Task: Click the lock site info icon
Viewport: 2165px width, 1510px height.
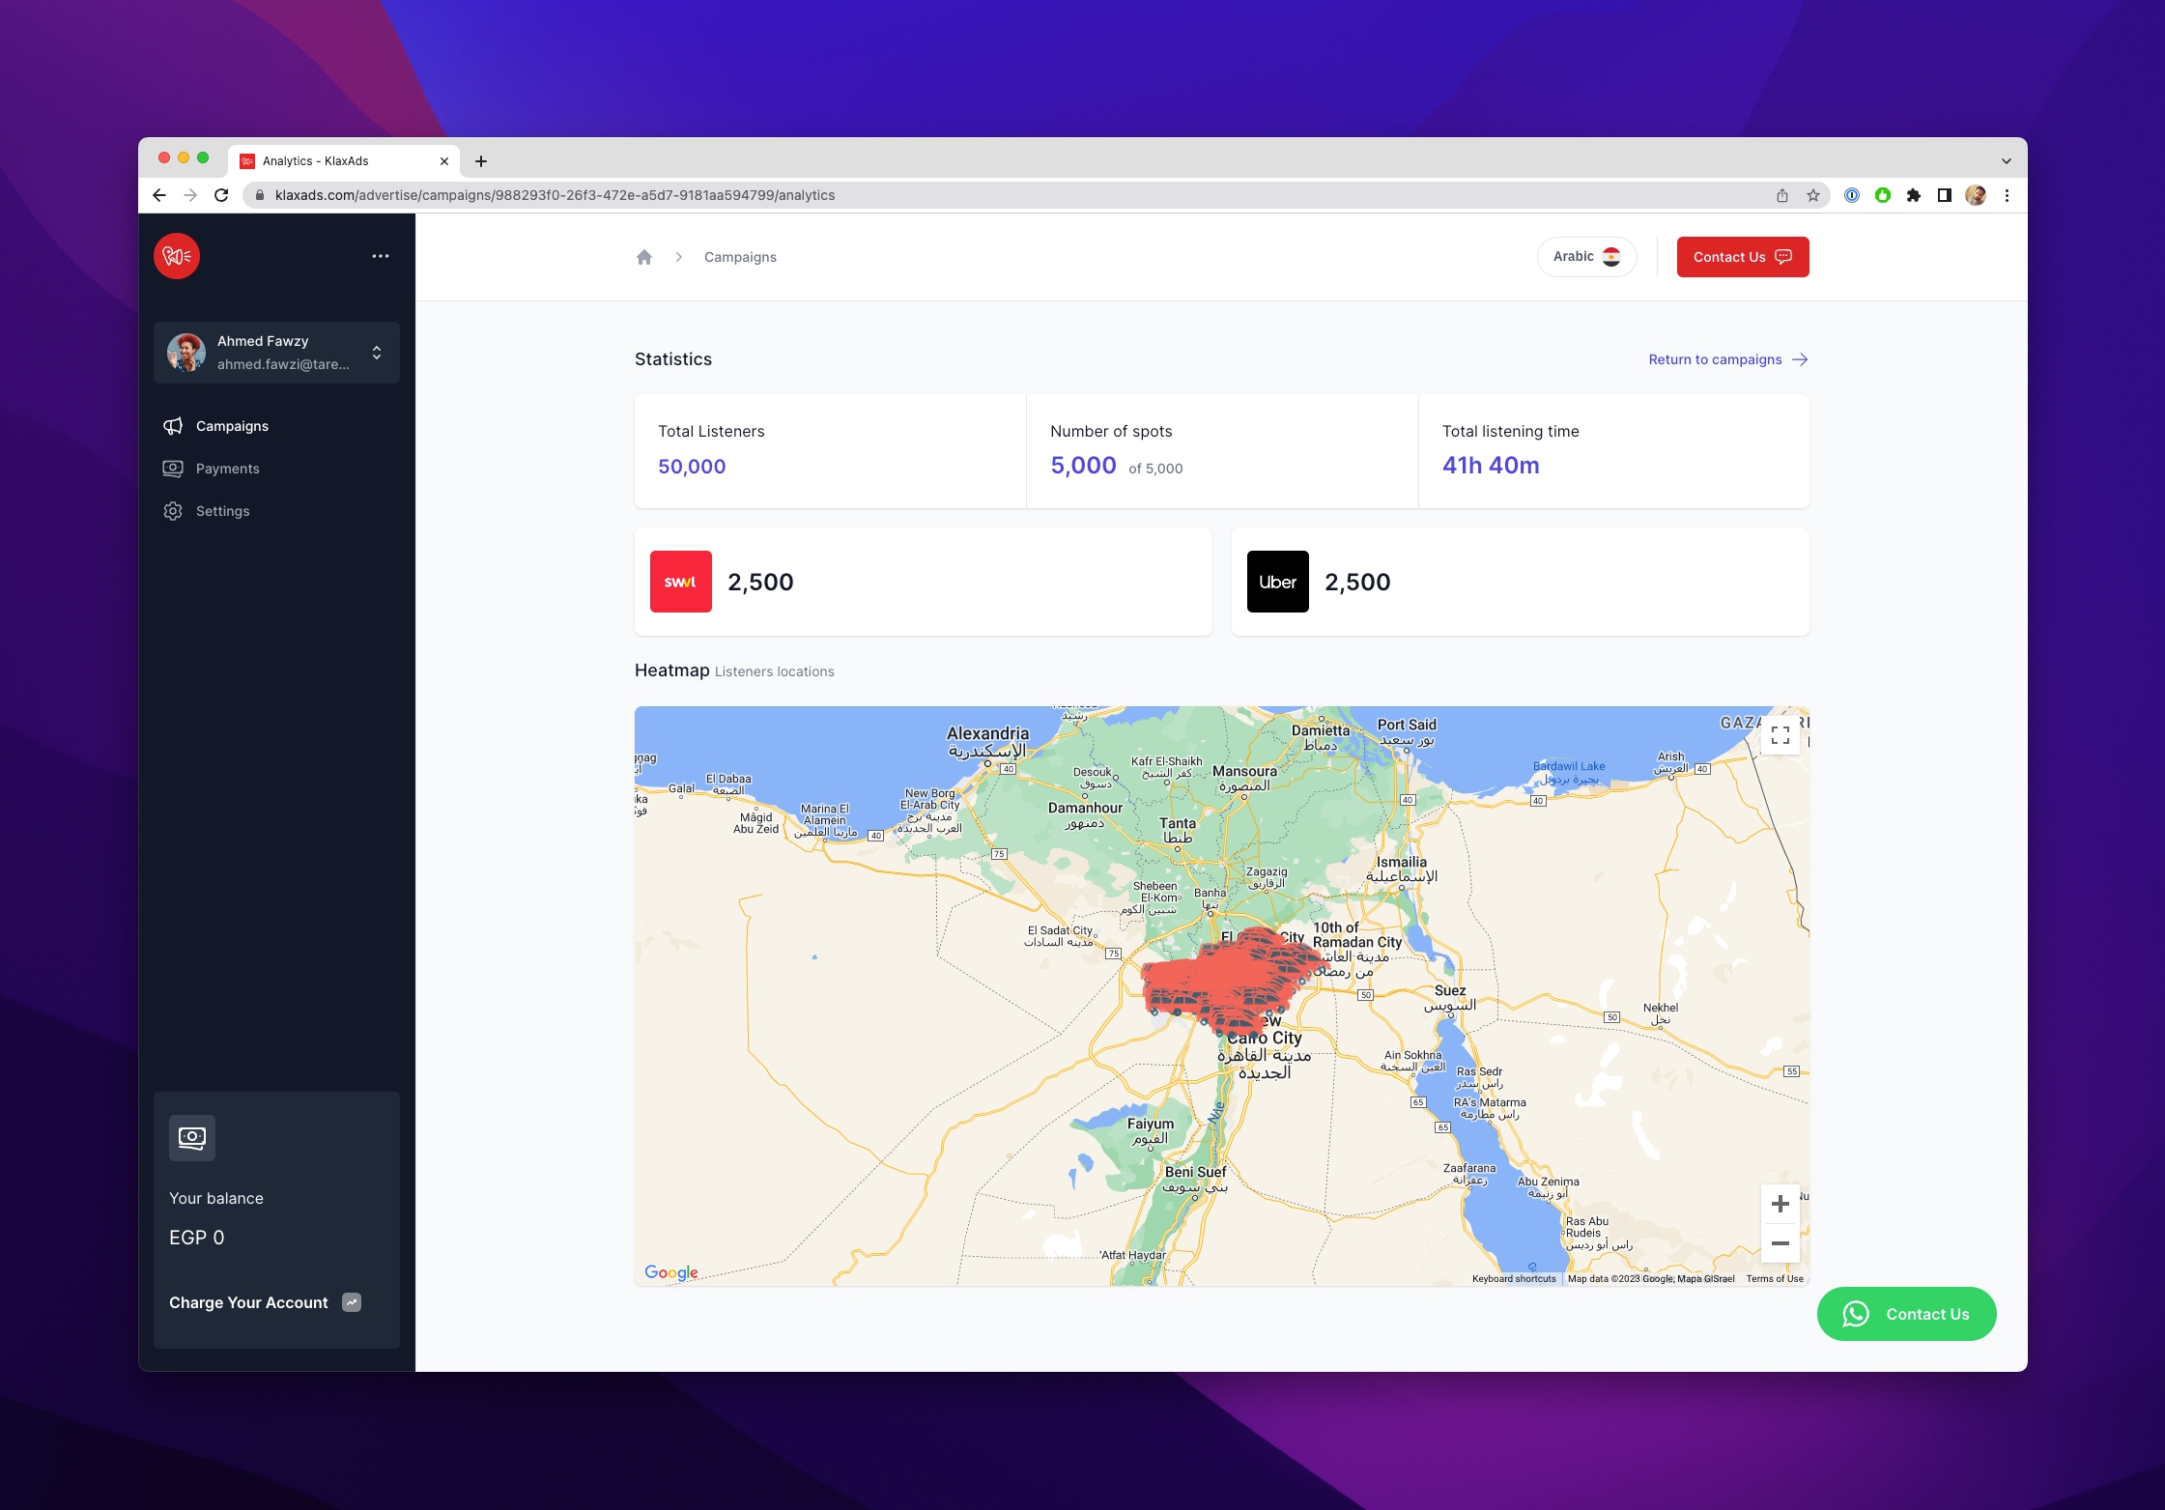Action: pos(259,195)
